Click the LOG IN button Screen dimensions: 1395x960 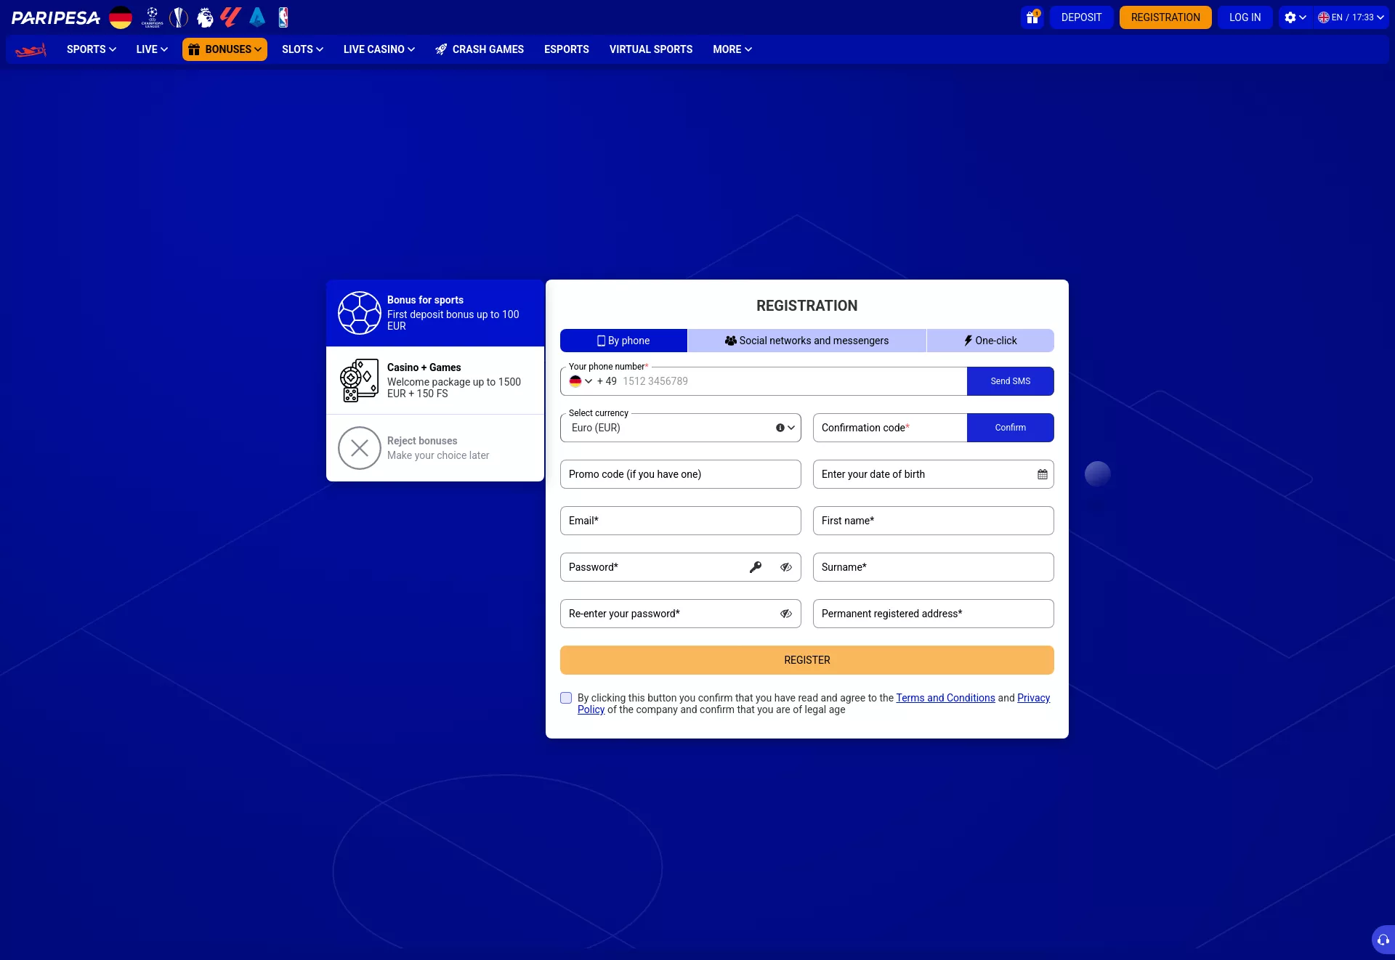1245,17
